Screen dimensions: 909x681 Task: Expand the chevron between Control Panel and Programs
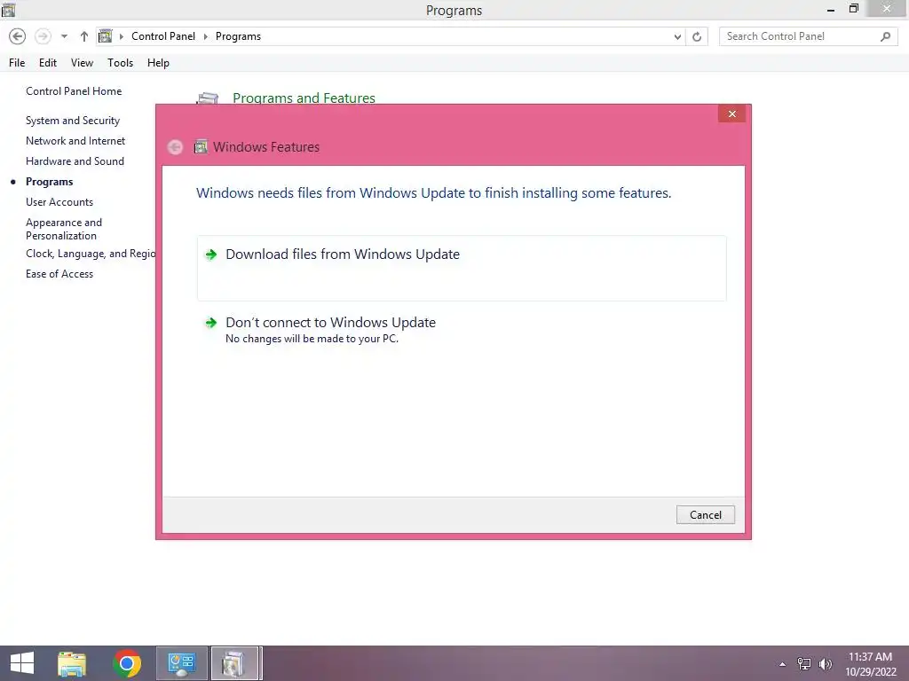pos(205,36)
